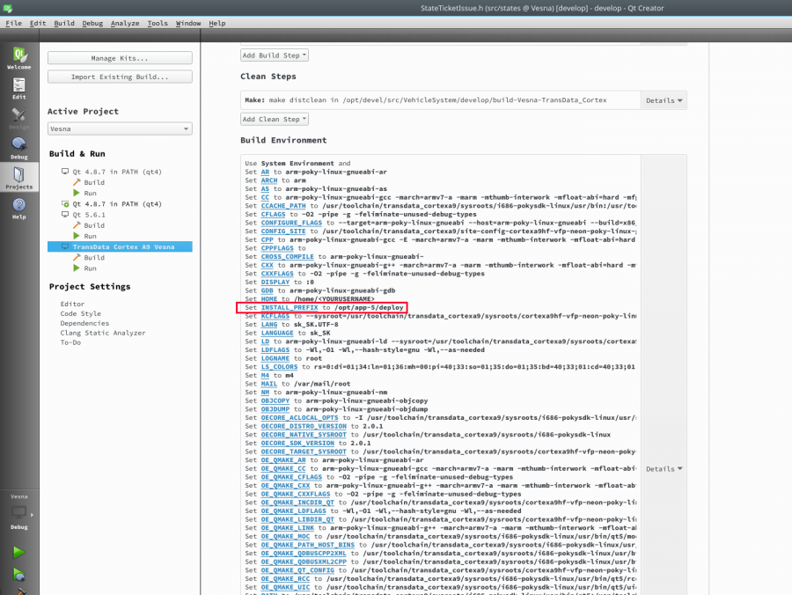This screenshot has width=792, height=595.
Task: Open the Build menu
Action: pos(62,23)
